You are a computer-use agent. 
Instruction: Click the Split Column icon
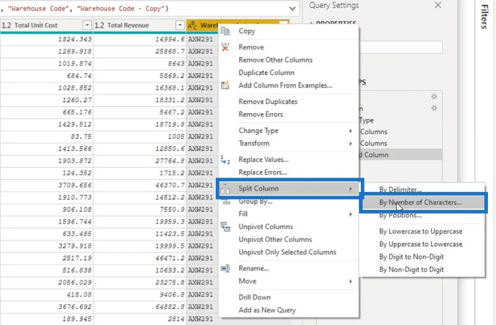click(x=225, y=189)
